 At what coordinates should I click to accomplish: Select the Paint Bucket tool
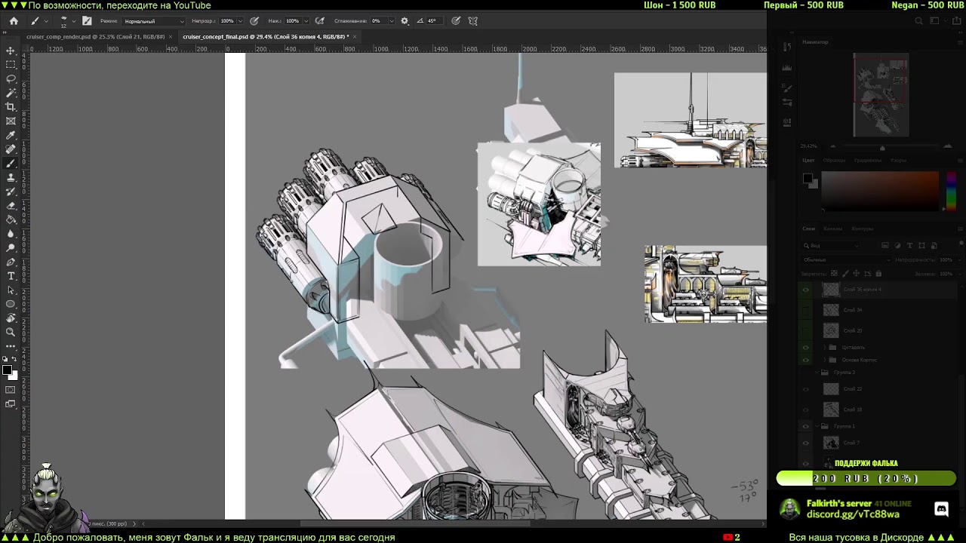pyautogui.click(x=11, y=219)
